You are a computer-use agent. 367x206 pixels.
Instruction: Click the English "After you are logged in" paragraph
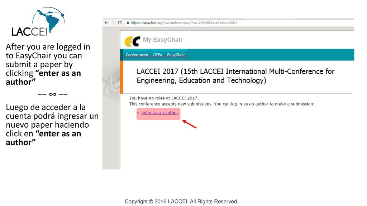[x=48, y=64]
